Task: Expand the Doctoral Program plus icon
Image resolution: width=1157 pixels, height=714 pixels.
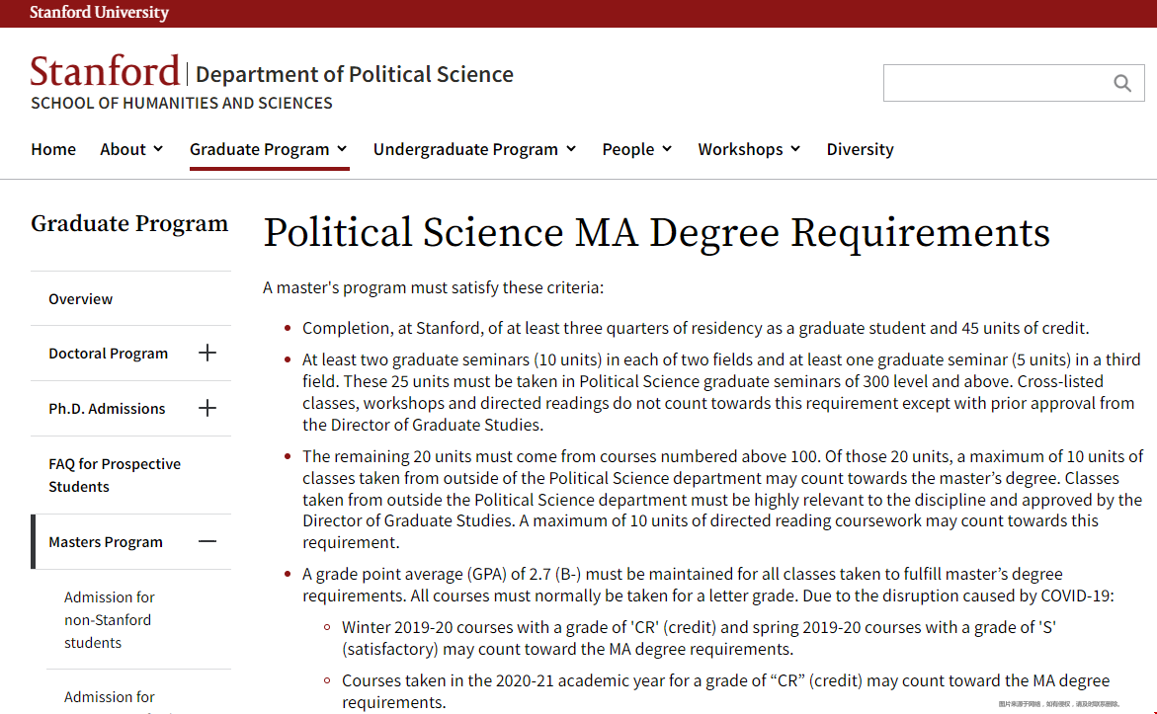Action: (207, 353)
